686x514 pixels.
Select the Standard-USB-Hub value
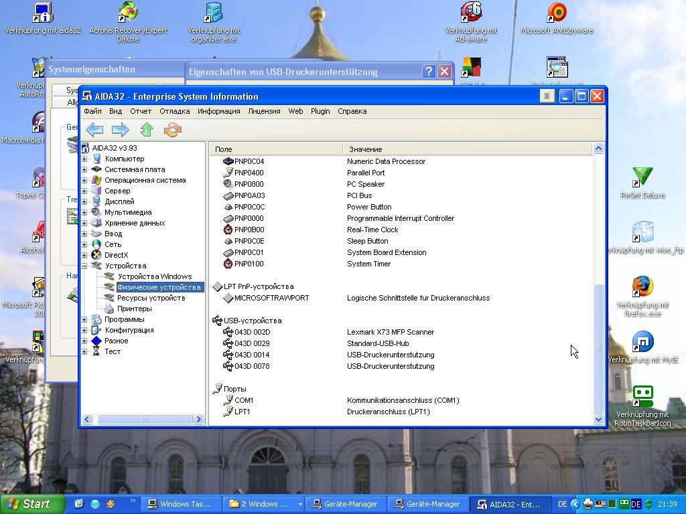tap(378, 343)
